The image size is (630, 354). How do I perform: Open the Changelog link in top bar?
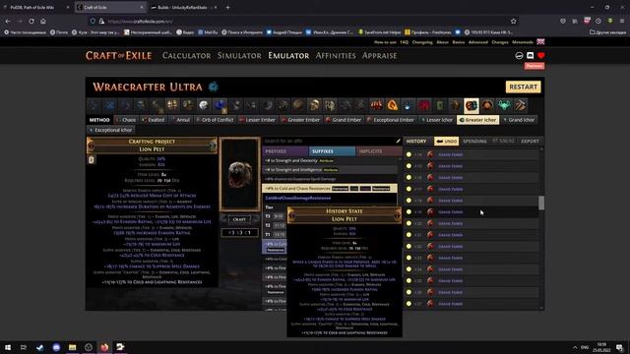click(x=422, y=42)
